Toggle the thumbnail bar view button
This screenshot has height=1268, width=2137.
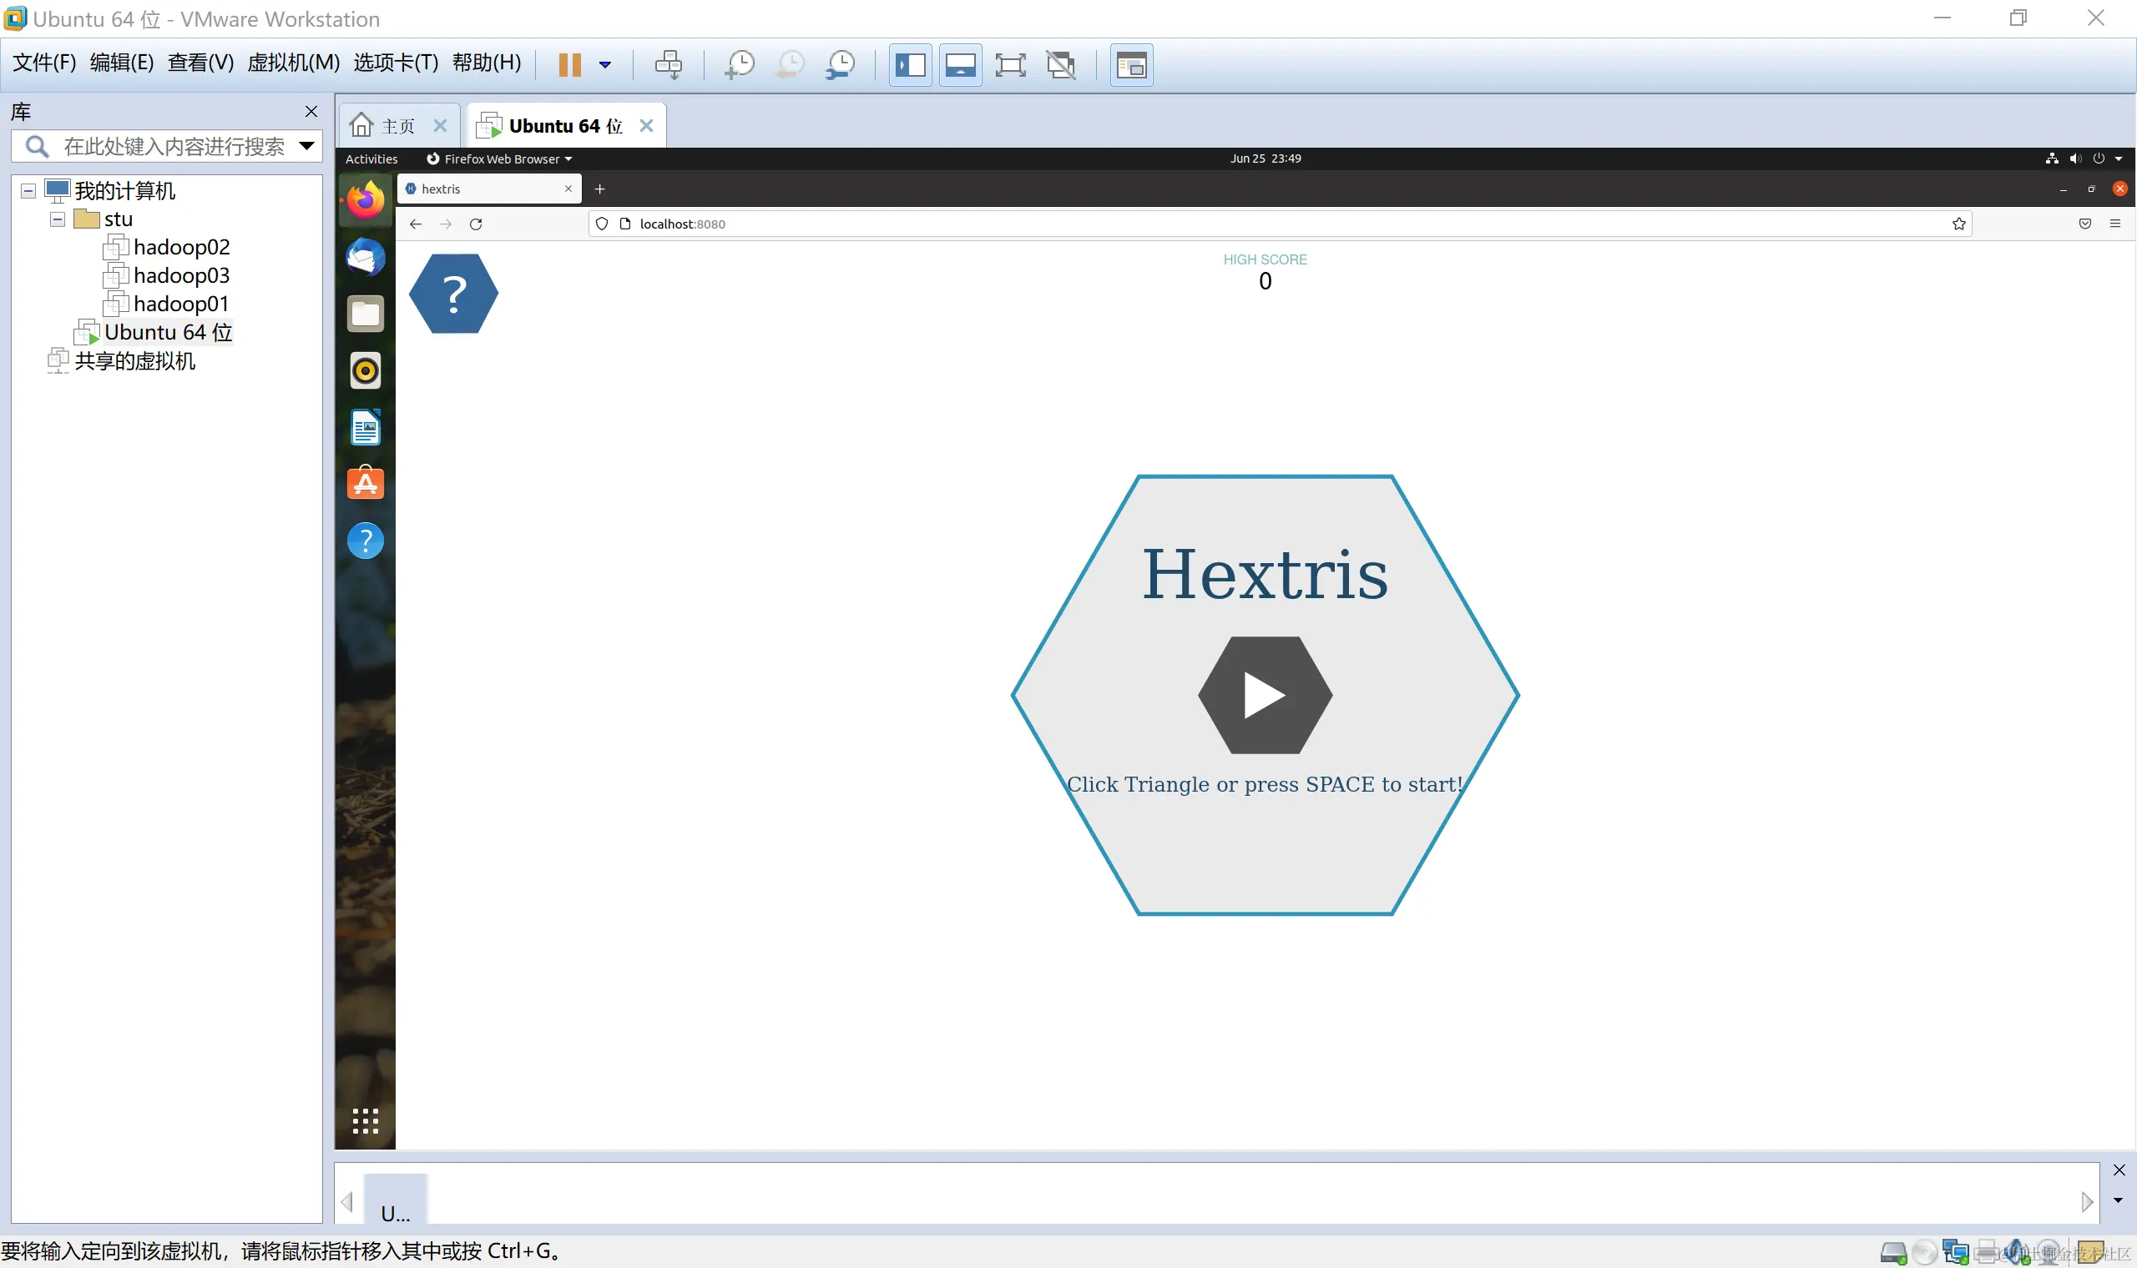point(960,65)
